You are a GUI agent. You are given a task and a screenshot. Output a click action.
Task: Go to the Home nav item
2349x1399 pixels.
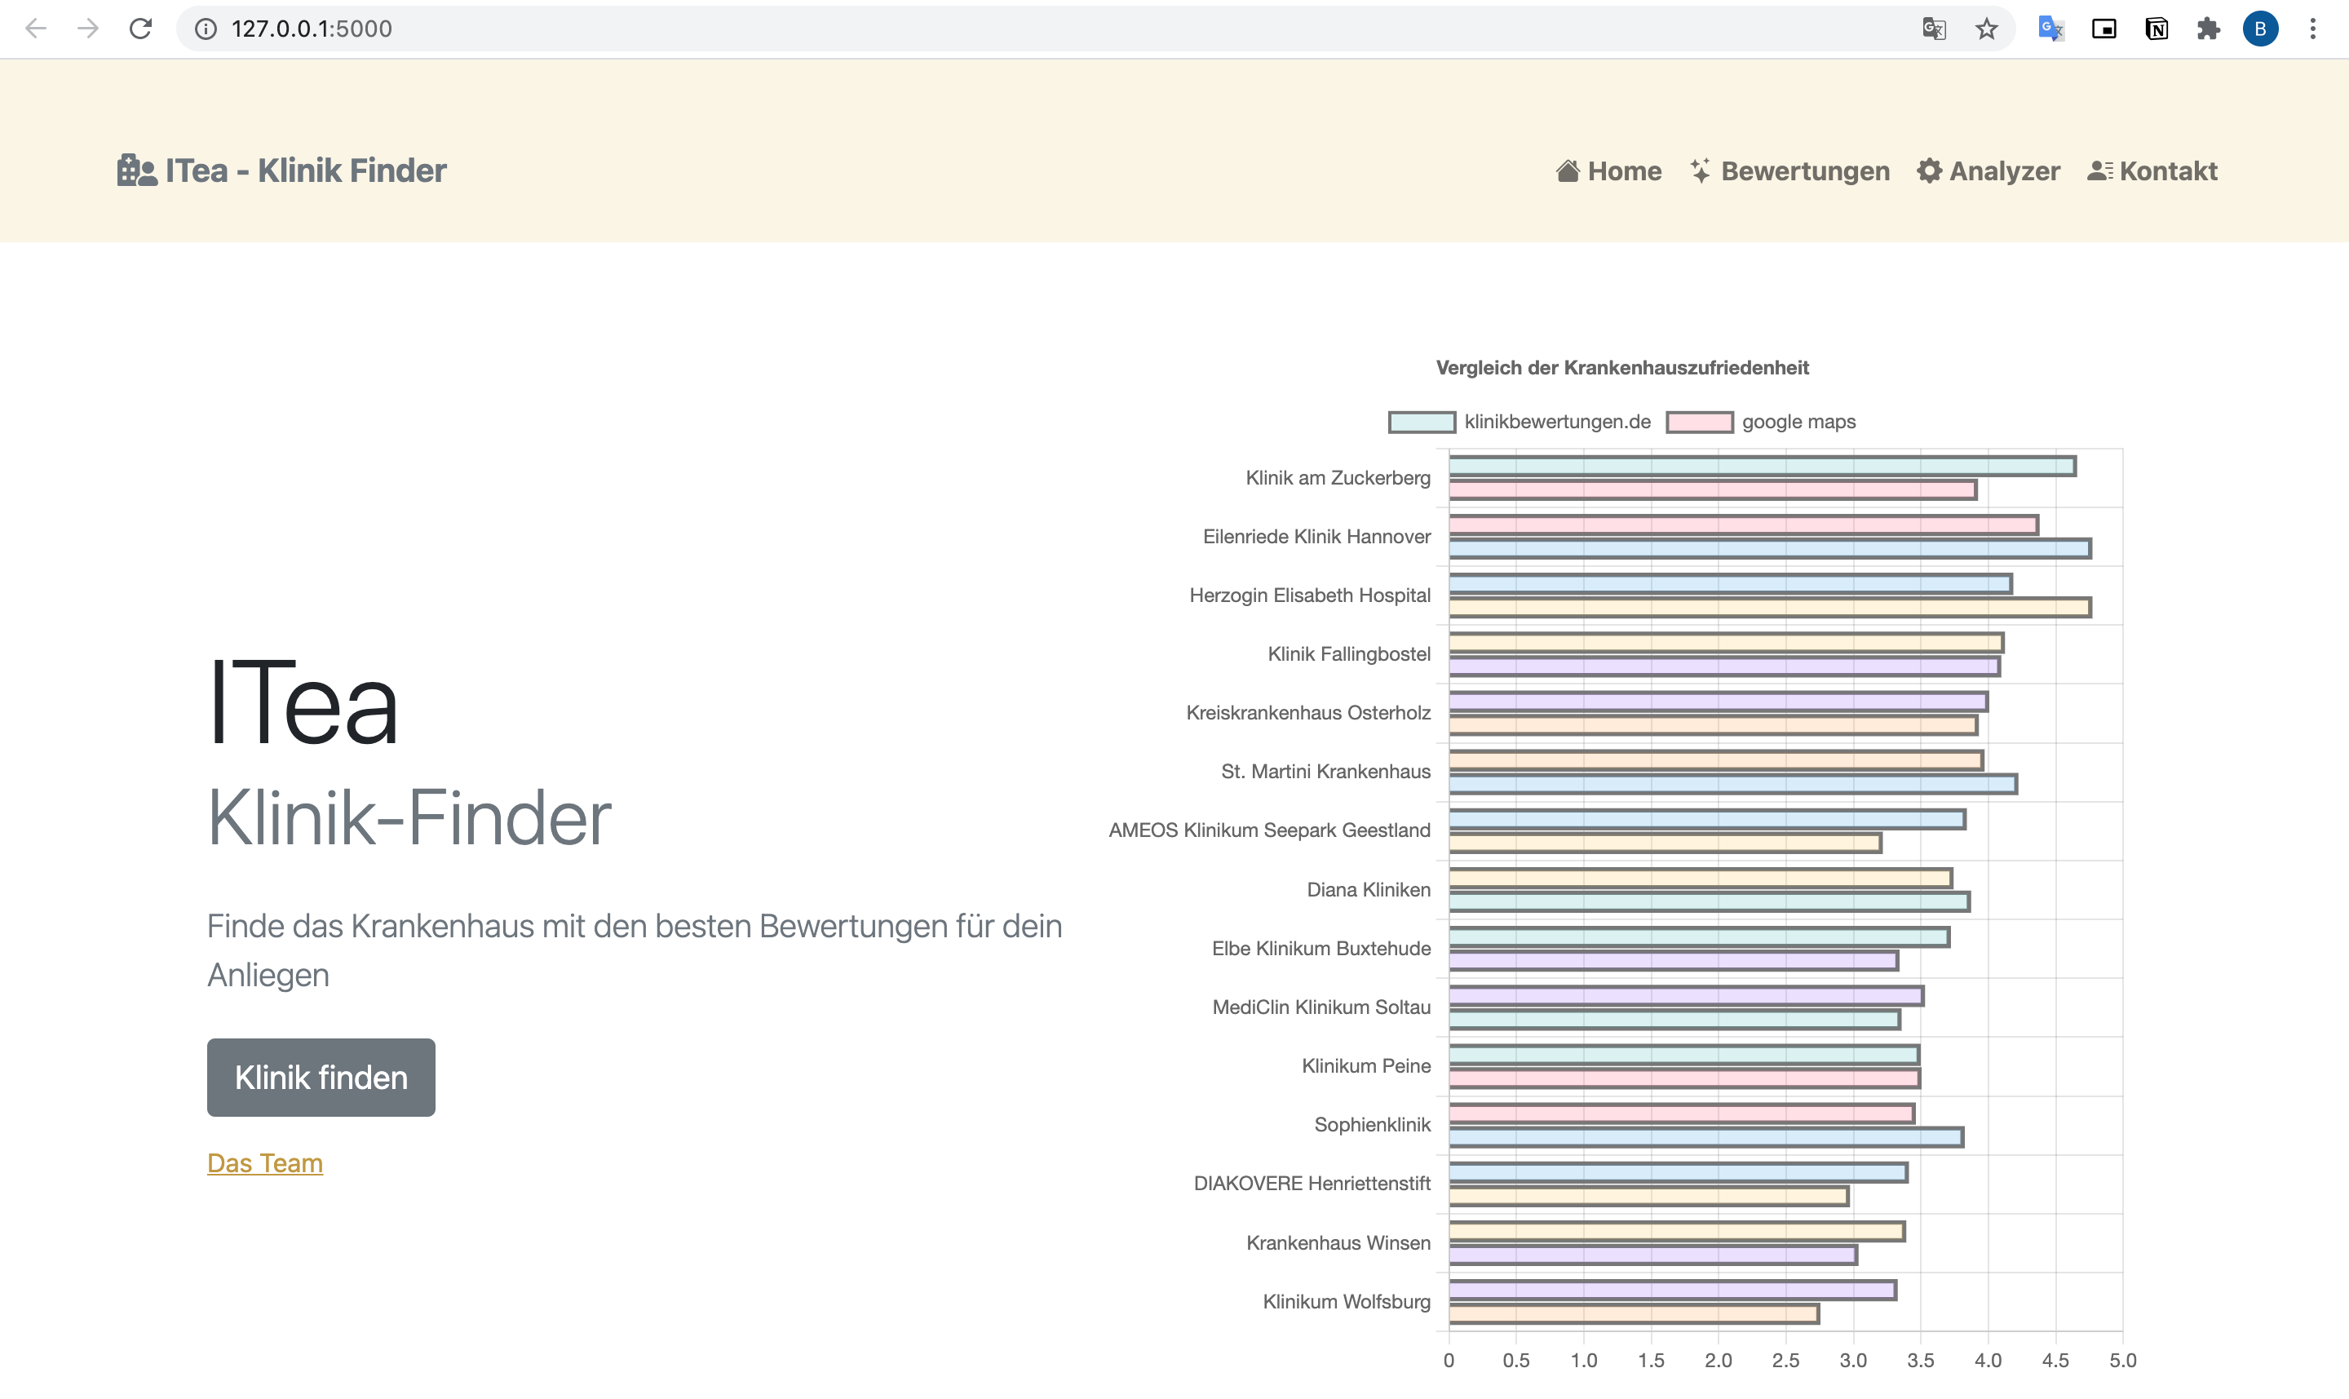[x=1608, y=170]
